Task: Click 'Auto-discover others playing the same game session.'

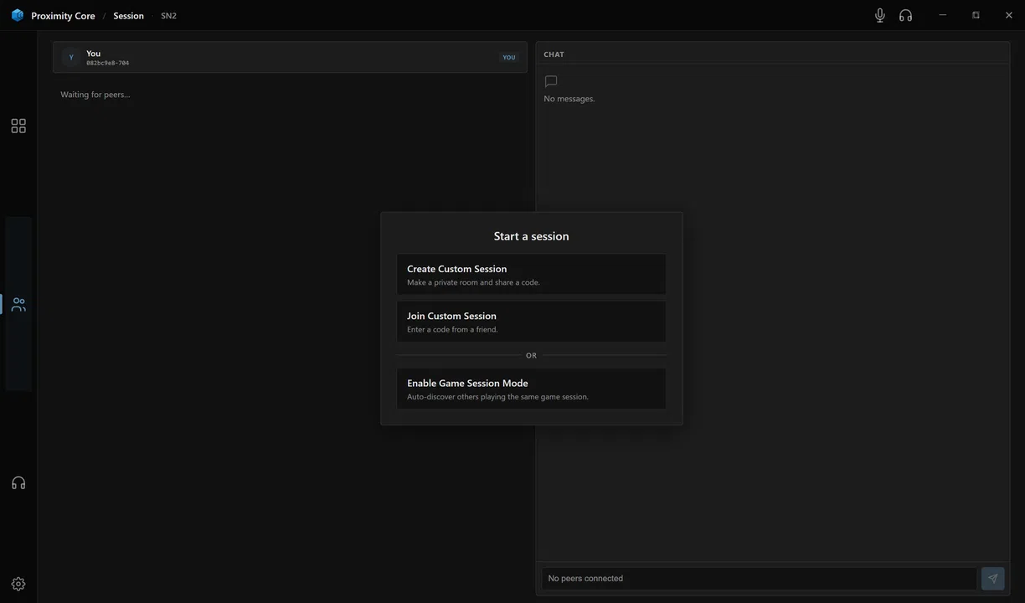Action: coord(497,396)
